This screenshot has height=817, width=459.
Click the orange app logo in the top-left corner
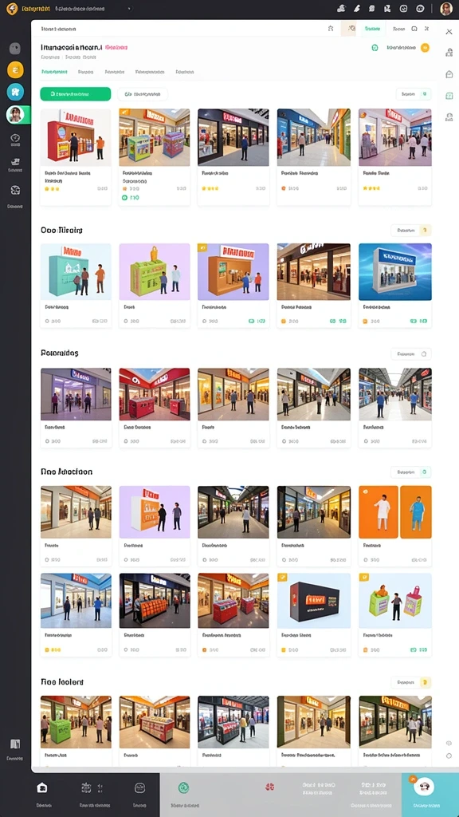pyautogui.click(x=11, y=9)
